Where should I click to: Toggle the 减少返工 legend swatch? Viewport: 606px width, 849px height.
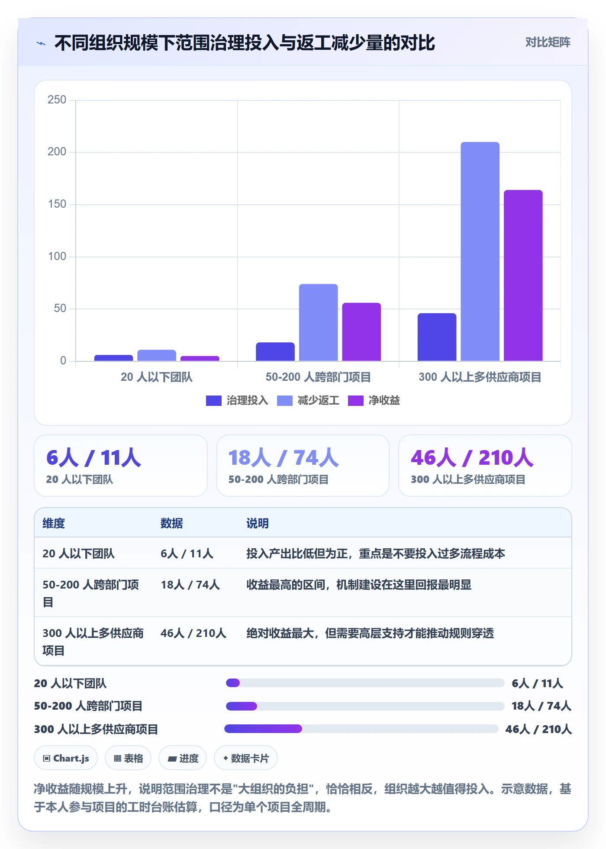click(x=284, y=401)
